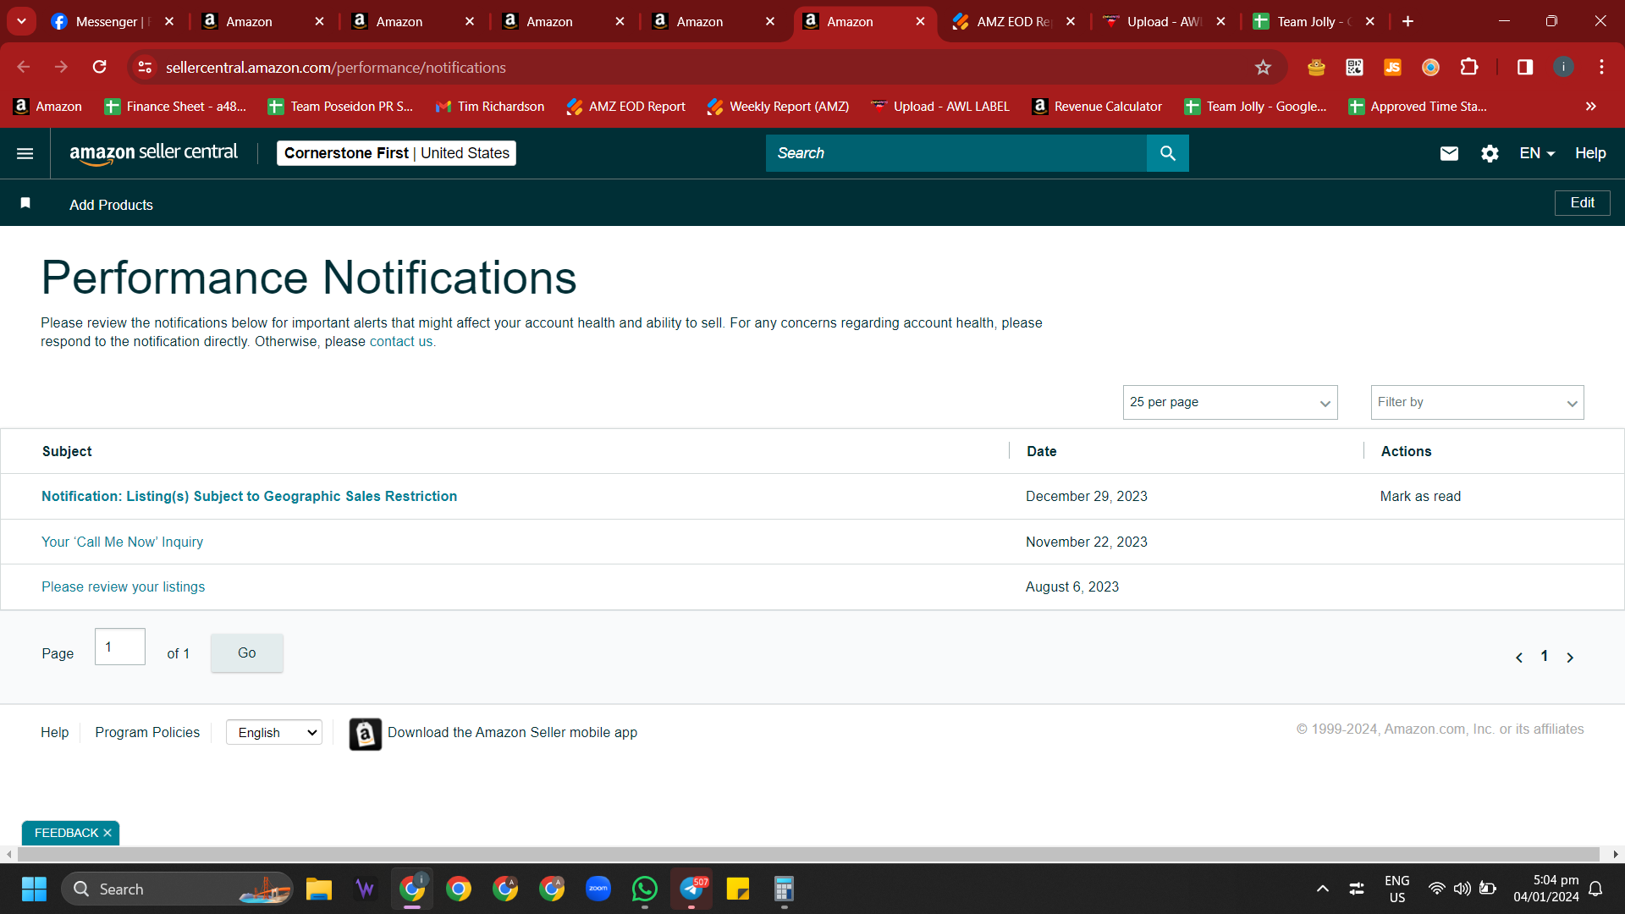Go to next page arrow
Viewport: 1625px width, 914px height.
pos(1570,658)
